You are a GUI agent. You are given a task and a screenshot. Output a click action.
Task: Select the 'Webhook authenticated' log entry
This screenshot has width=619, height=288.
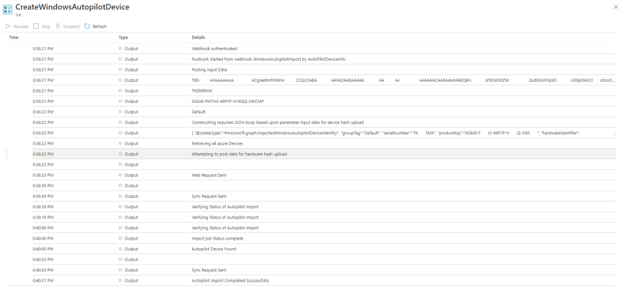pos(310,48)
